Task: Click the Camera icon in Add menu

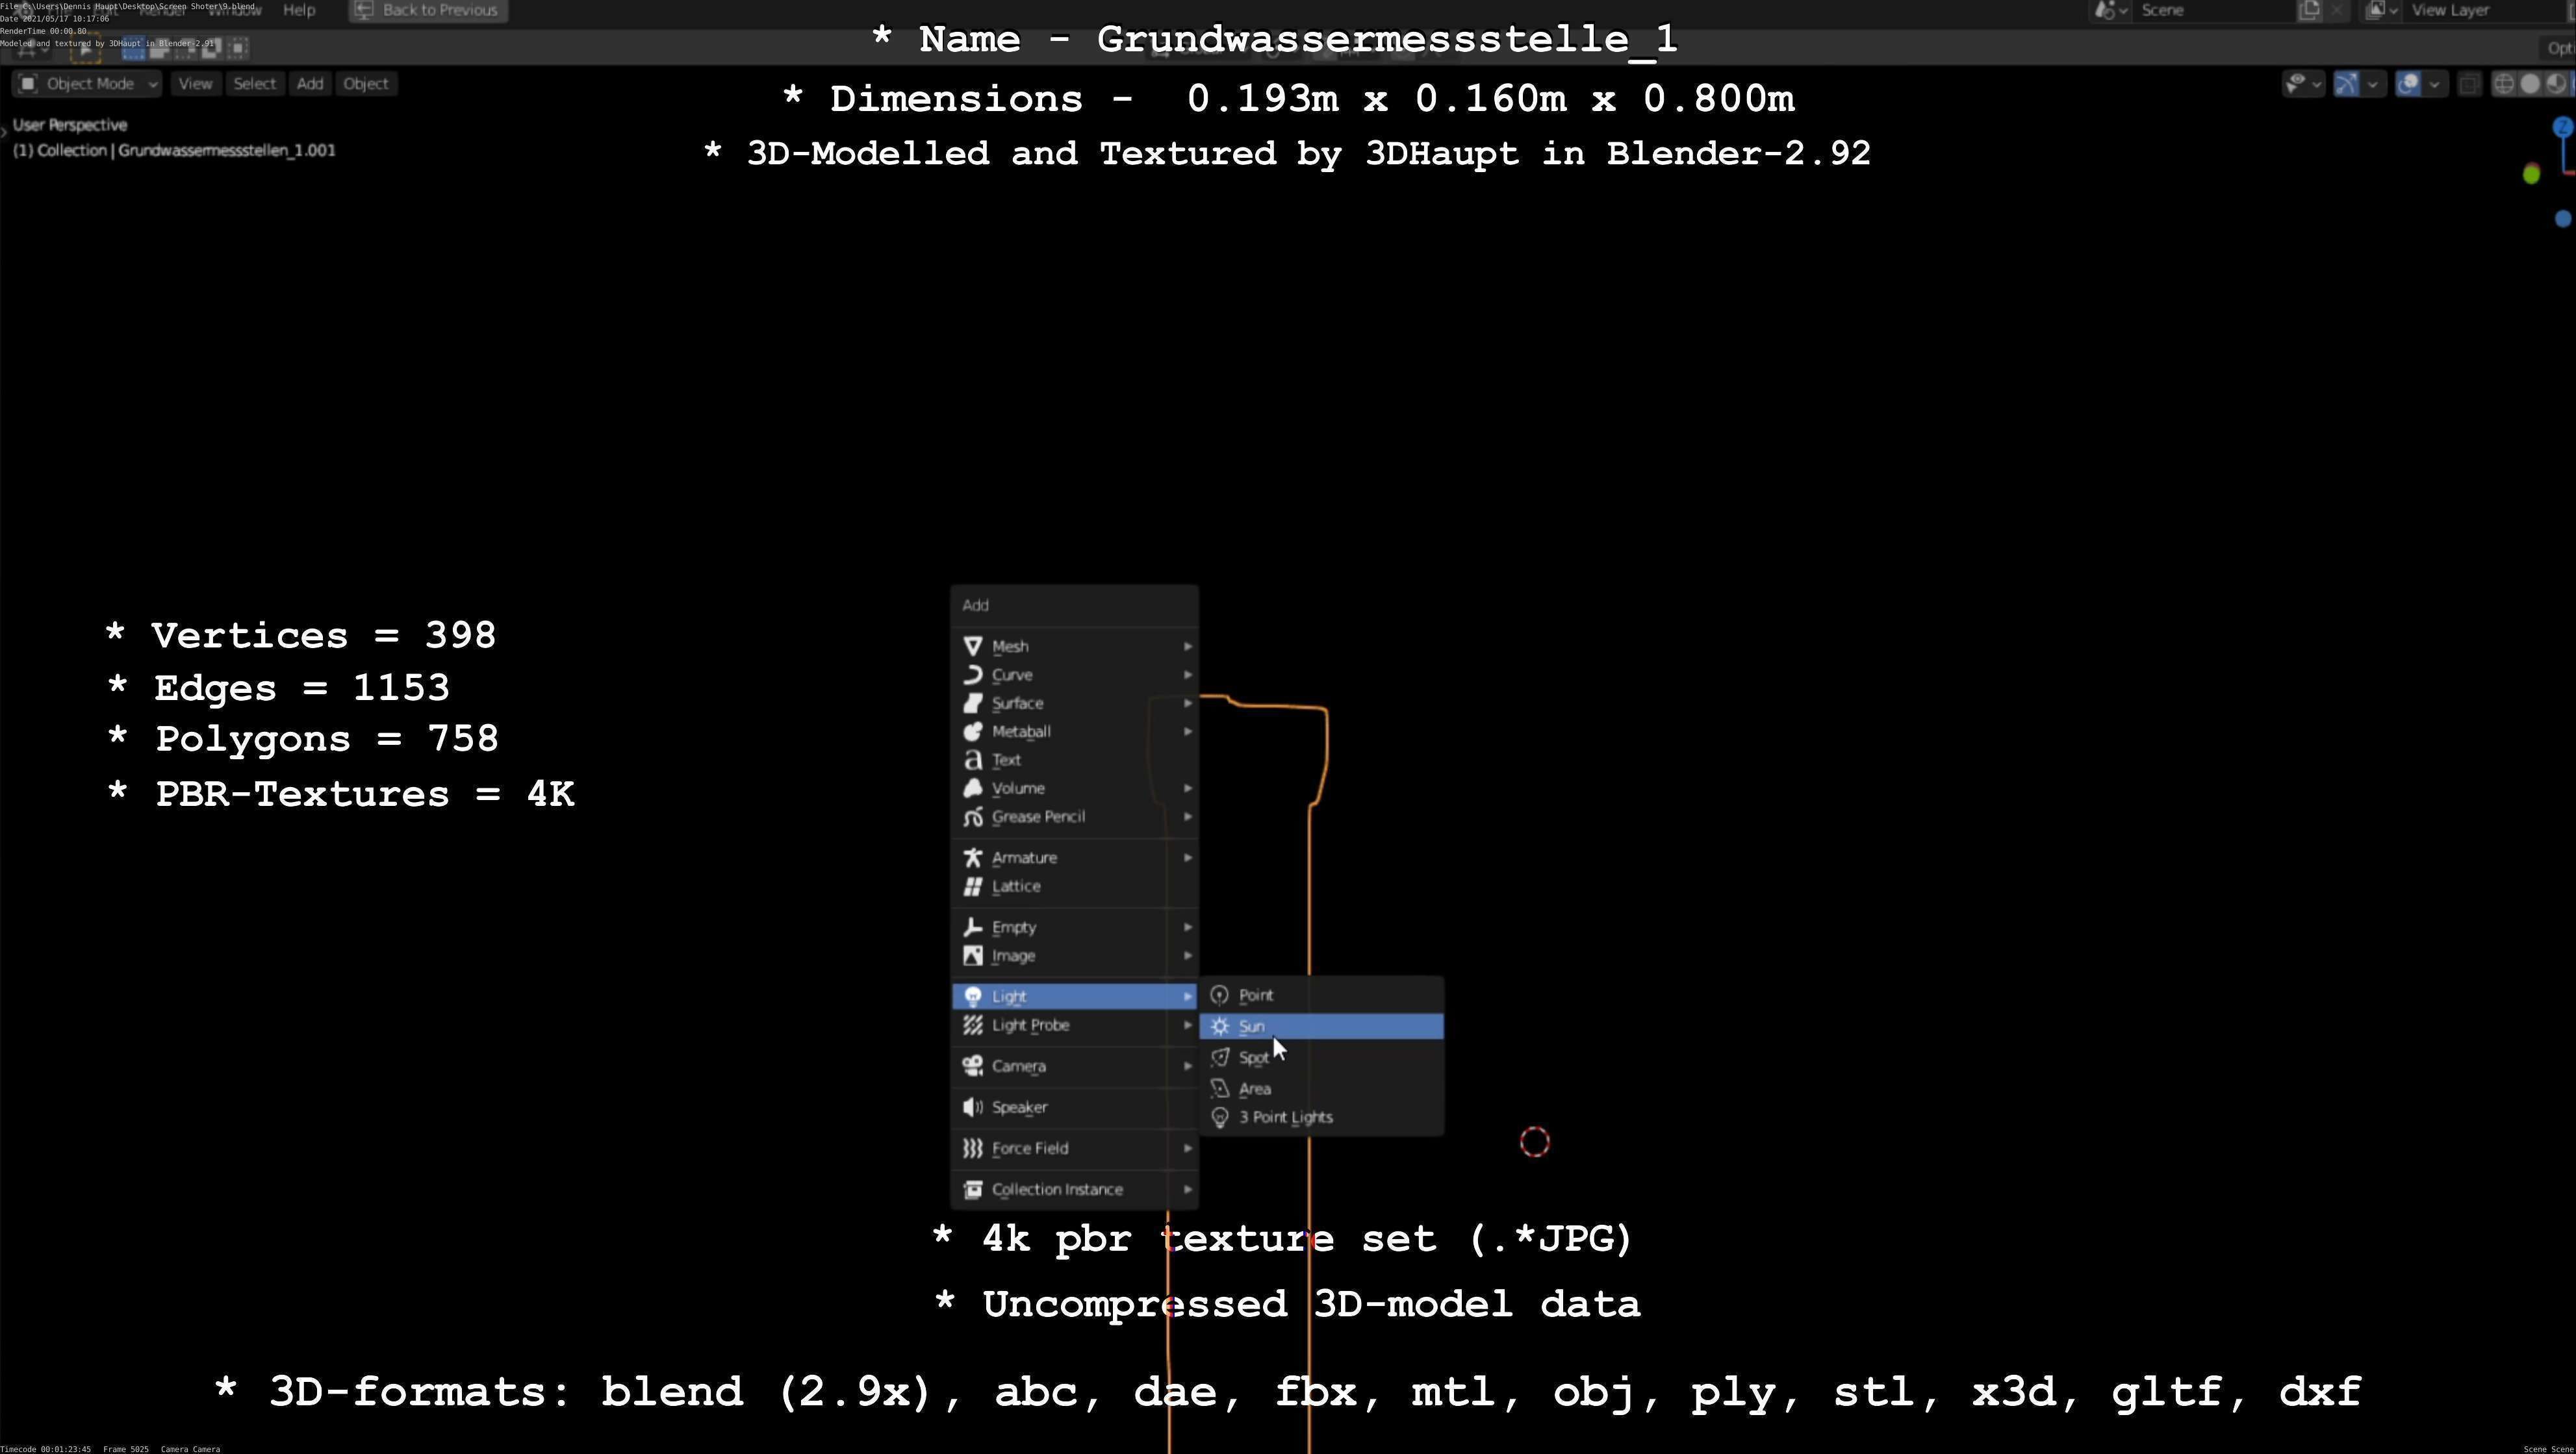Action: pyautogui.click(x=972, y=1066)
